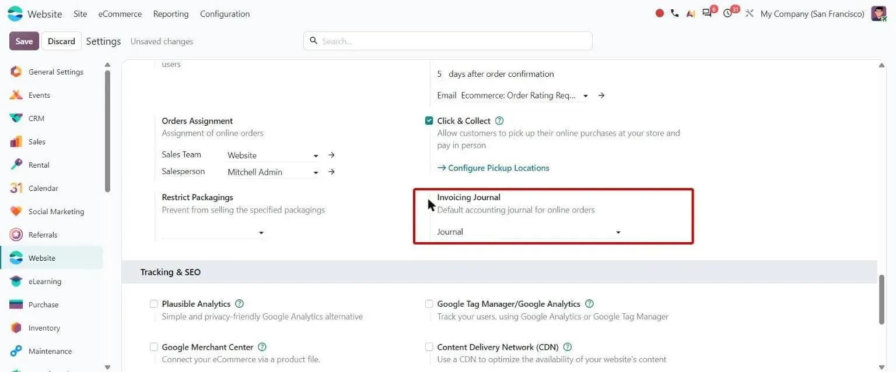Viewport: 896px width, 372px height.
Task: Open Content Delivery Network help icon
Action: [568, 347]
